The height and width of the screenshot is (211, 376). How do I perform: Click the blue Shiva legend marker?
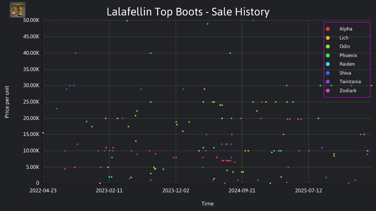click(328, 73)
